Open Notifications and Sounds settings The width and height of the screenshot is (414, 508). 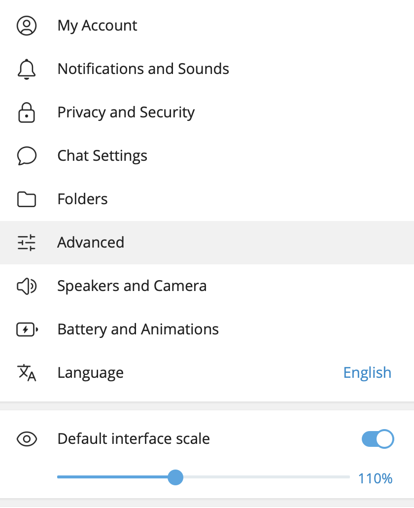[207, 69]
